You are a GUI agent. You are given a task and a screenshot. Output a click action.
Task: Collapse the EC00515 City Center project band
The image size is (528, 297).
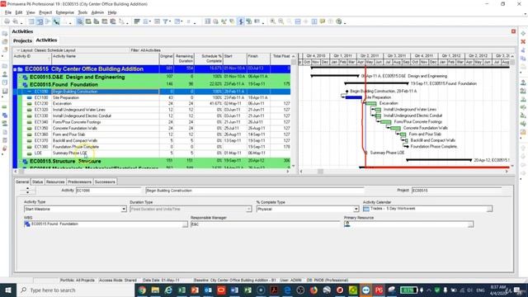click(x=15, y=69)
